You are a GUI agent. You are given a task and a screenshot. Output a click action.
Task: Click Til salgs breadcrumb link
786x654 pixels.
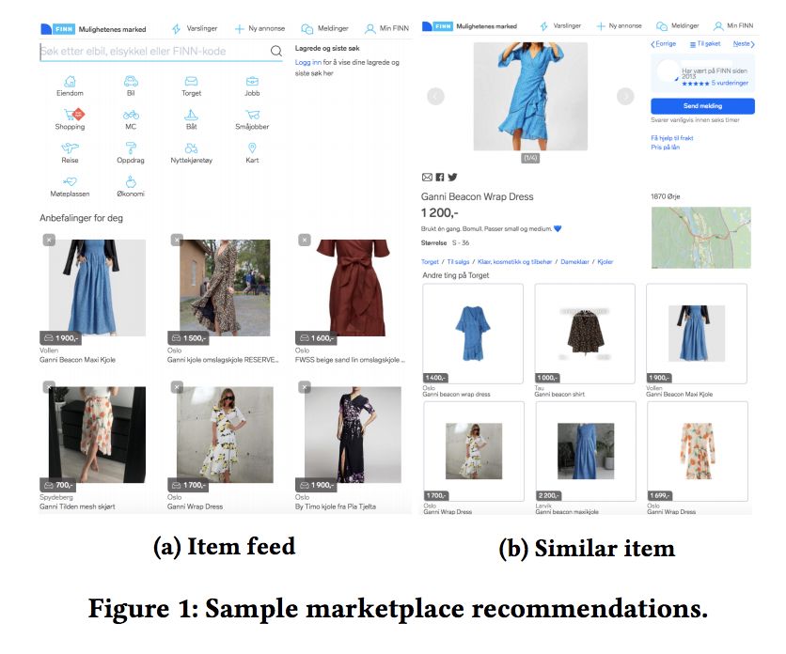[x=458, y=261]
